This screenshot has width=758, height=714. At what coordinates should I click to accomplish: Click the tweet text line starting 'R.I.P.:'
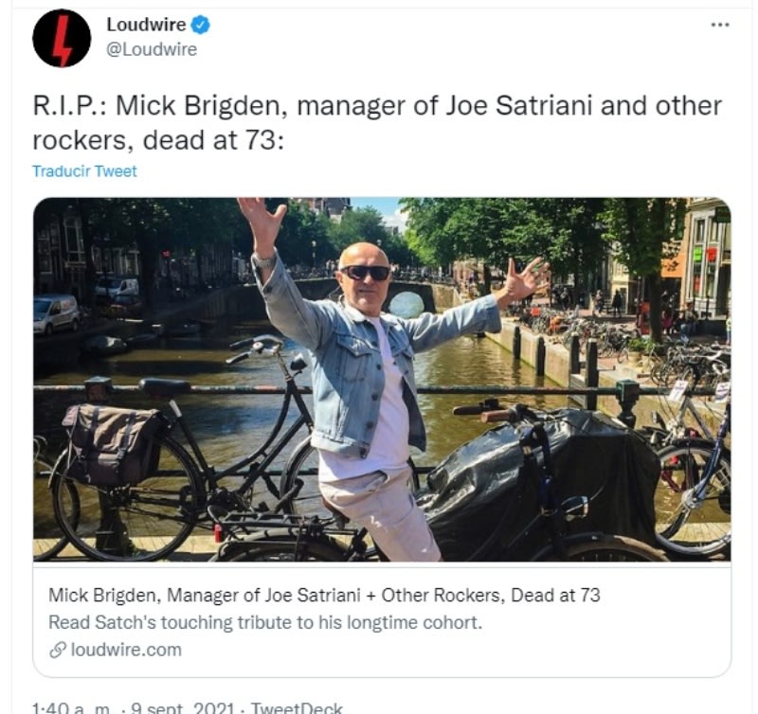(x=377, y=106)
